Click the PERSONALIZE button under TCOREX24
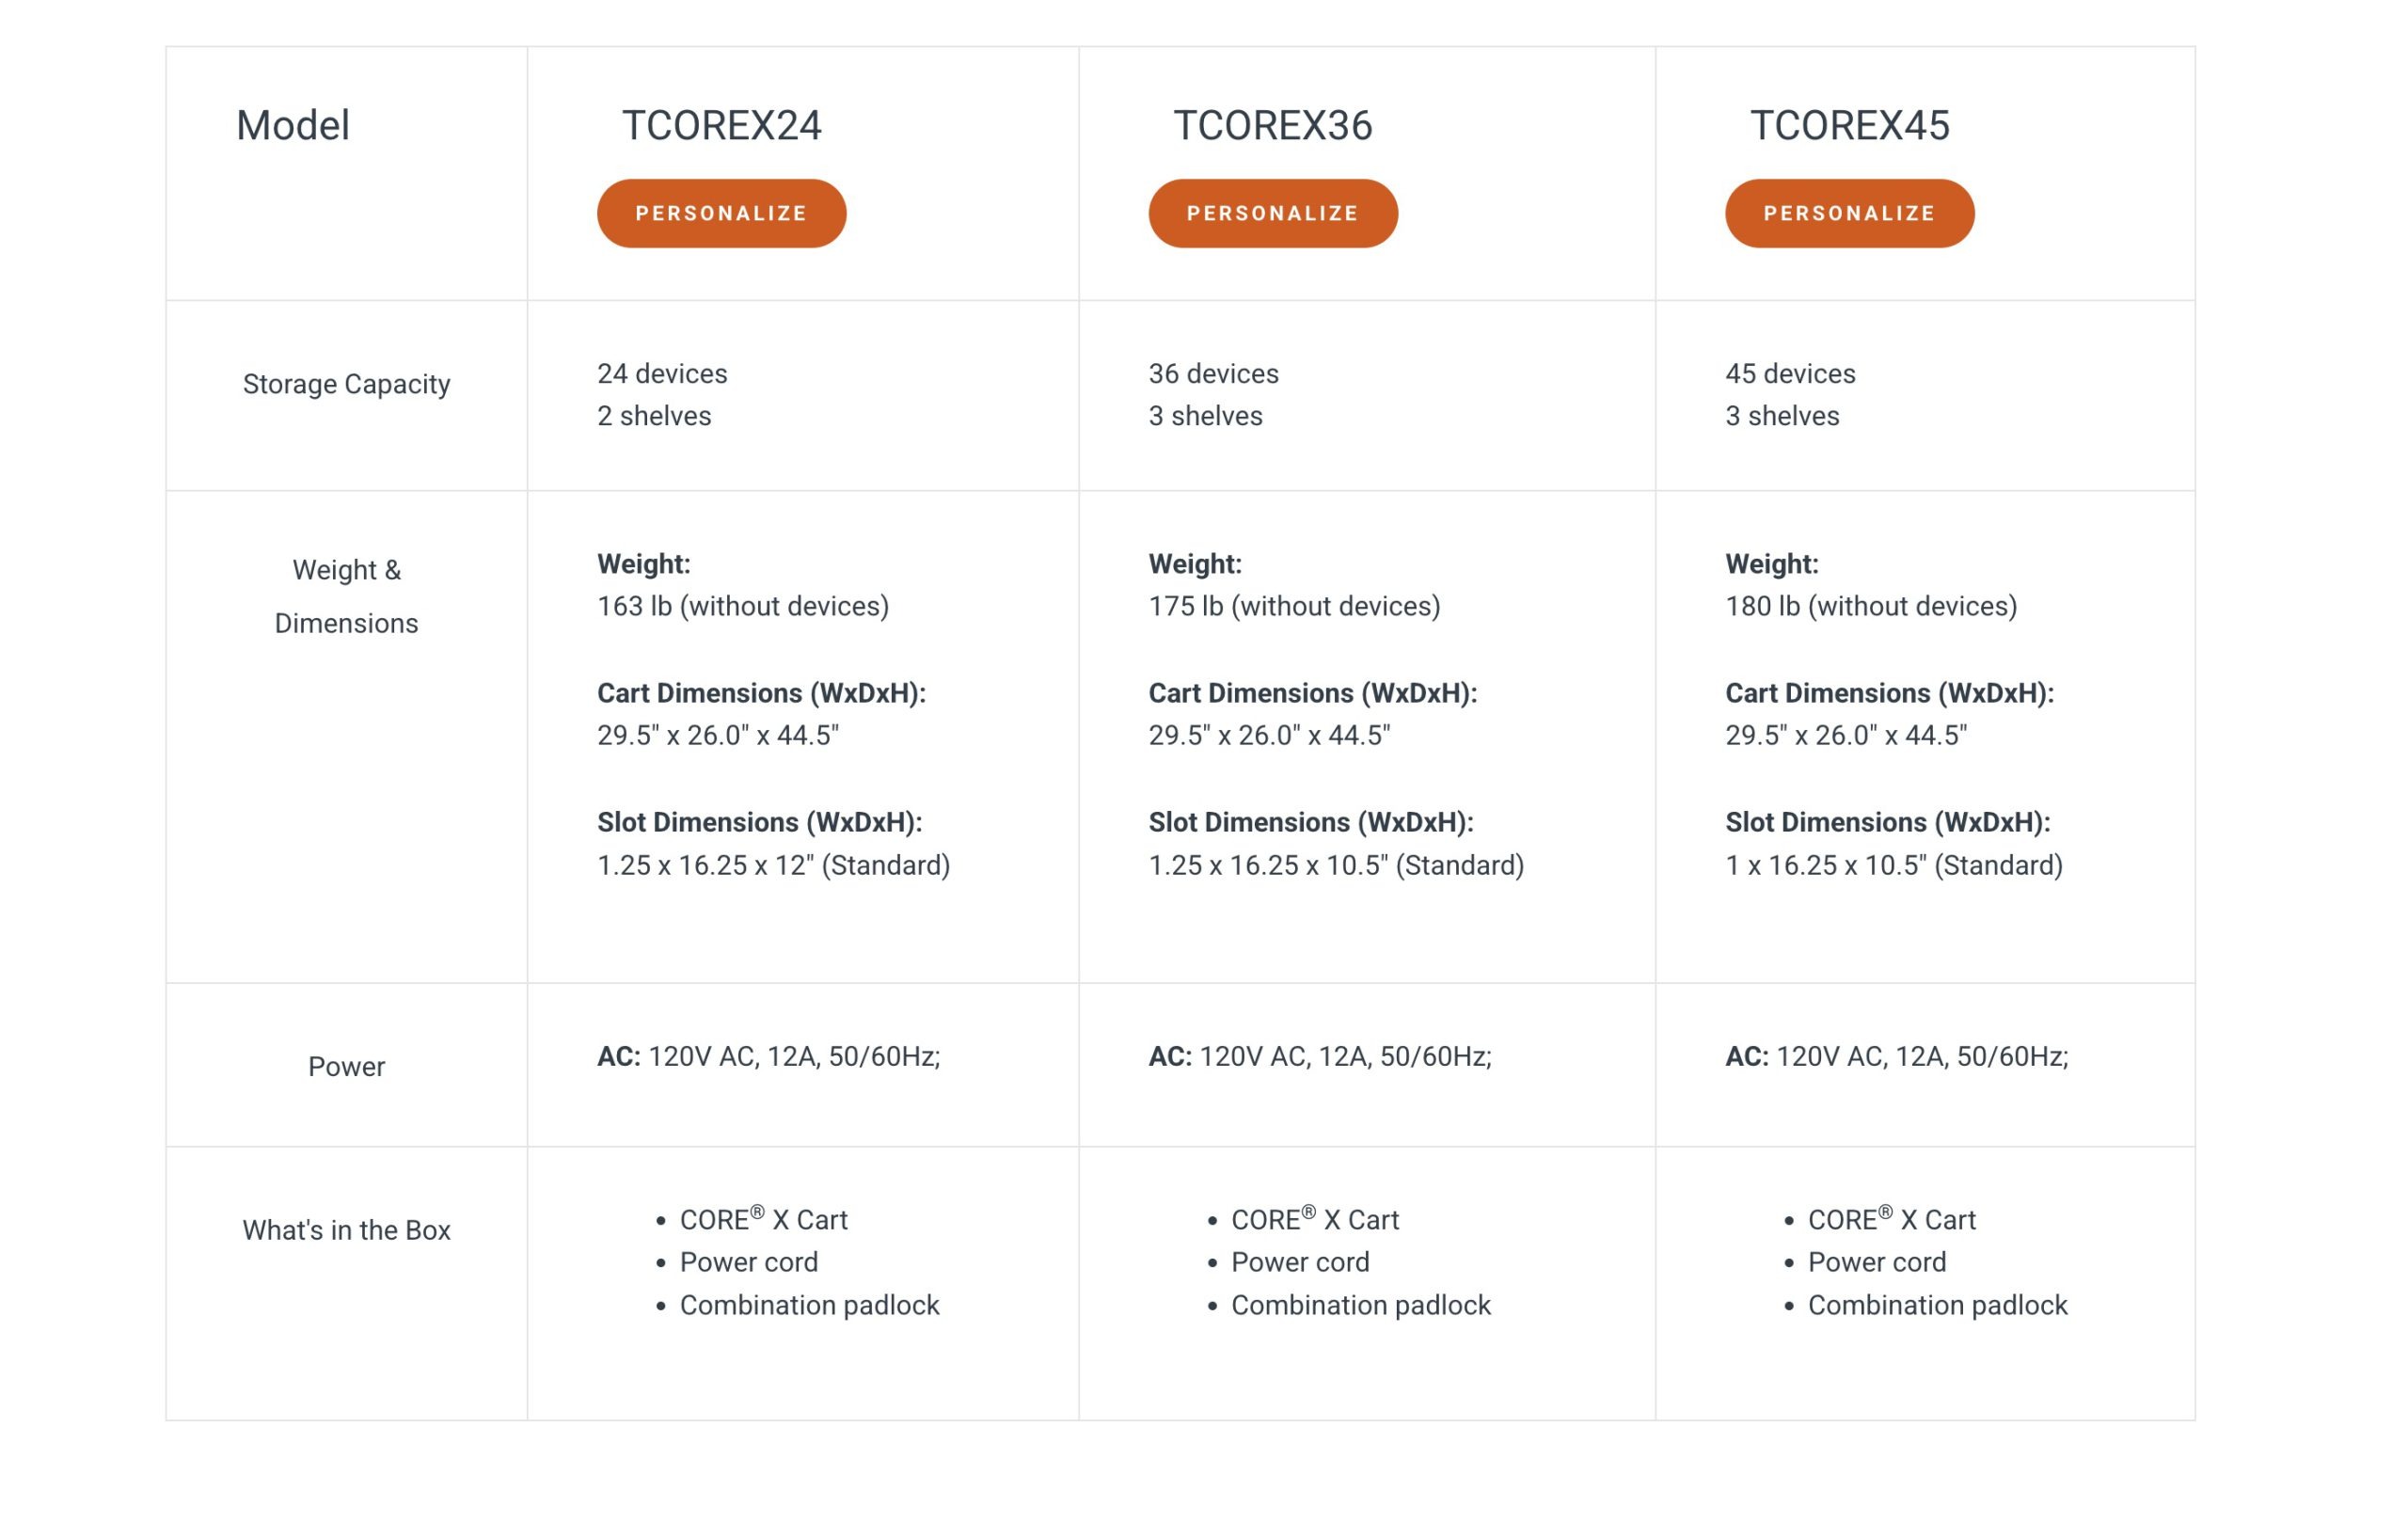The image size is (2408, 1522). (x=721, y=213)
